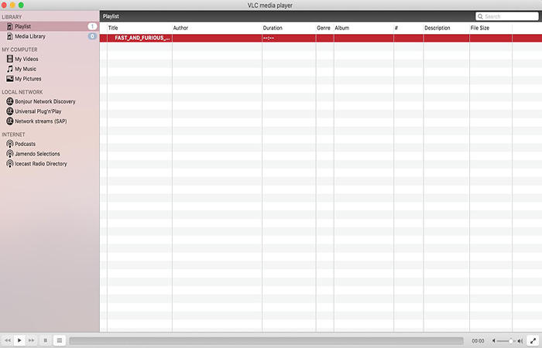Sort playlist by Author column

pos(217,28)
